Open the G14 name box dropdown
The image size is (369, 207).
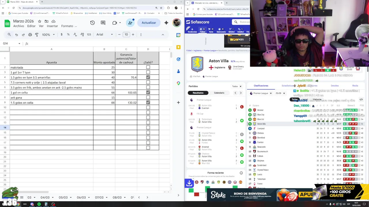point(19,44)
